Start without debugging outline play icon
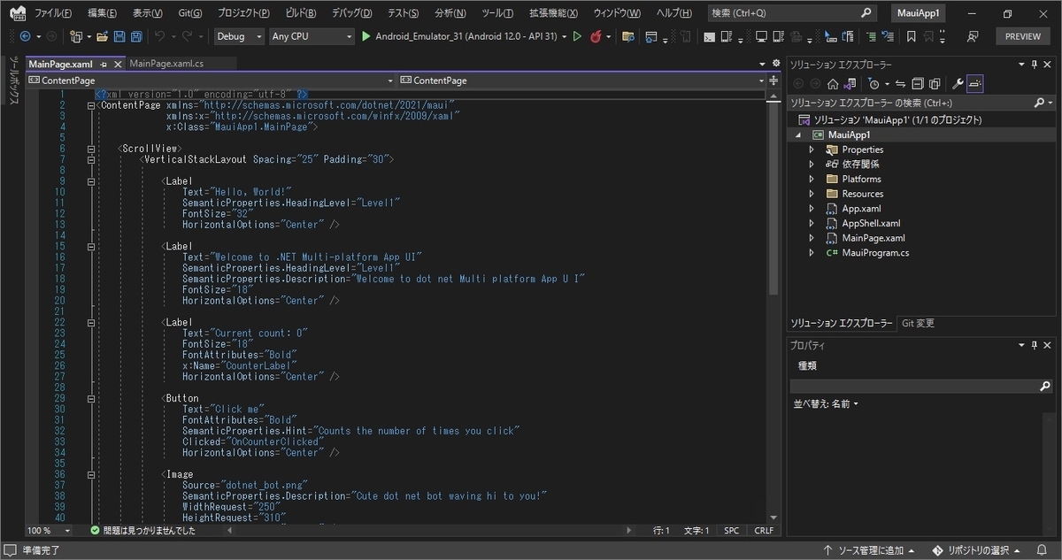The height and width of the screenshot is (560, 1062). coord(577,36)
